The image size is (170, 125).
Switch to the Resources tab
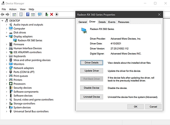tap(124, 22)
